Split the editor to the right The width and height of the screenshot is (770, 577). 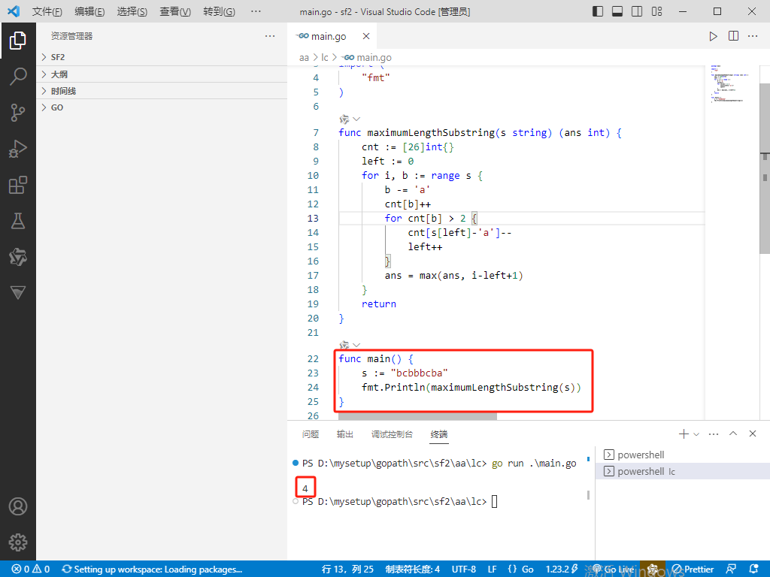click(x=733, y=36)
